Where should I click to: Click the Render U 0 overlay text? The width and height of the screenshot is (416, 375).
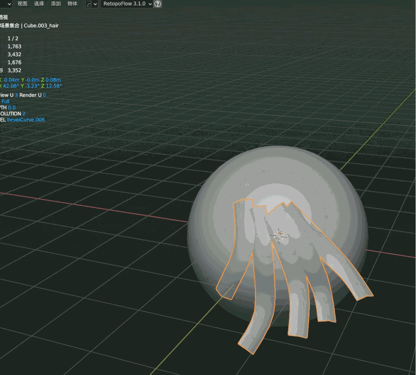tap(32, 95)
